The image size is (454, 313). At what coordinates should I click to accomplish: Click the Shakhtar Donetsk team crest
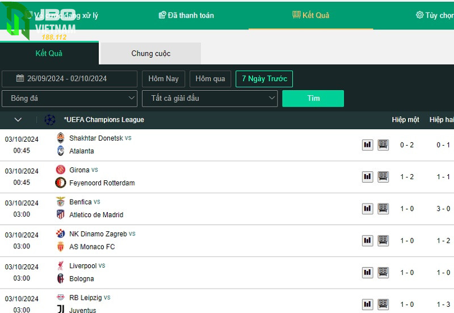[61, 138]
